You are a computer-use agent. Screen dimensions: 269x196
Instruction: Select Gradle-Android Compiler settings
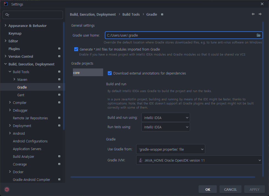pyautogui.click(x=32, y=180)
